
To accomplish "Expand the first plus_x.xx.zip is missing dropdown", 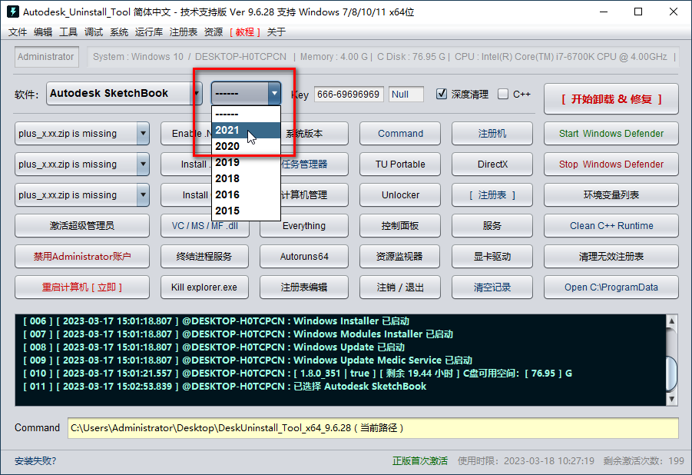I will click(143, 134).
